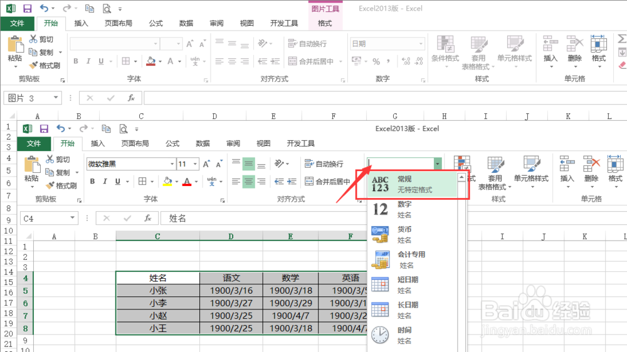627x352 pixels.
Task: Click the main formula bar input field
Action: 385,98
